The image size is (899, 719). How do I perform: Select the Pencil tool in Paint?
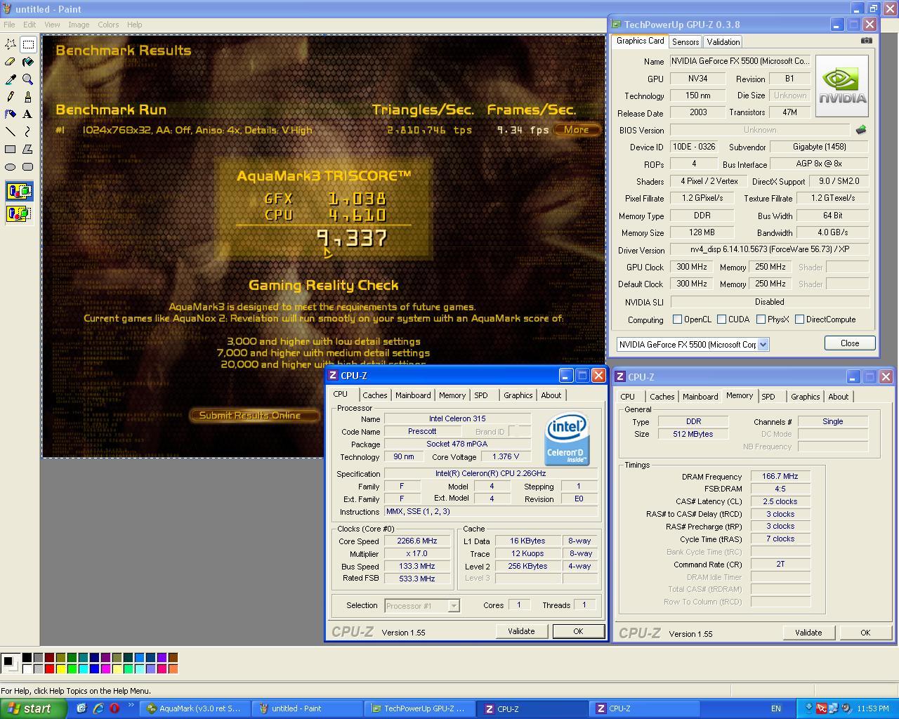tap(11, 97)
